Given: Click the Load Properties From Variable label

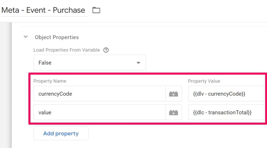Looking at the screenshot, I should pos(66,50).
